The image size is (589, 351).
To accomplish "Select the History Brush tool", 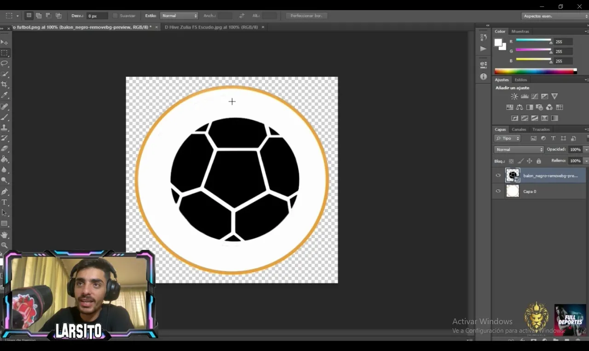I will [5, 138].
